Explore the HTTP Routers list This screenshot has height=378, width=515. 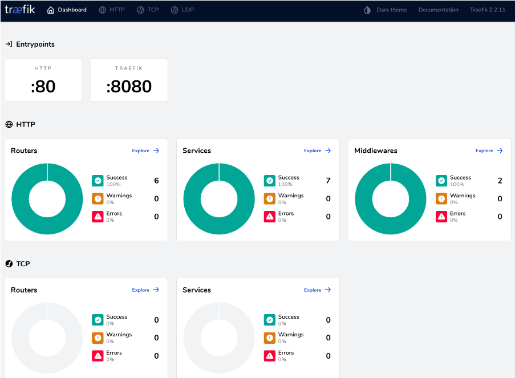click(x=145, y=151)
